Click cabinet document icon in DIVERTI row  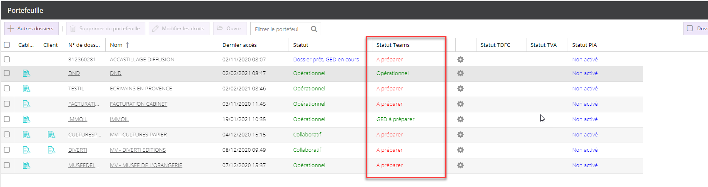click(26, 150)
